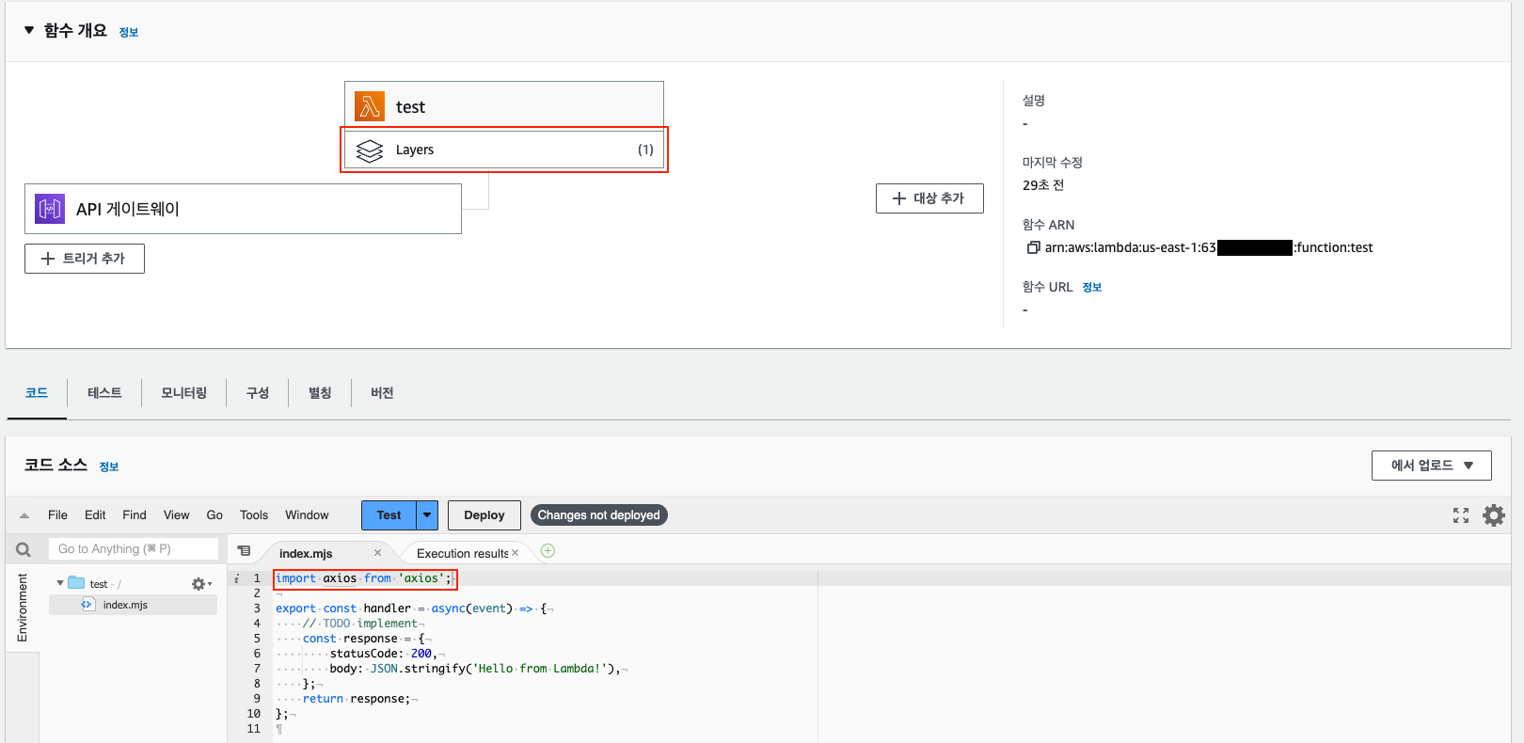This screenshot has width=1524, height=743.
Task: Open the Environment side panel tab
Action: pos(23,608)
